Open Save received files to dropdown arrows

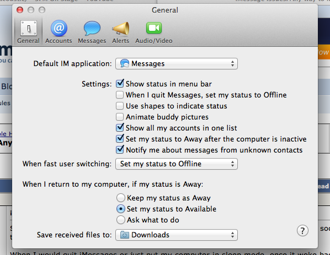coord(232,235)
